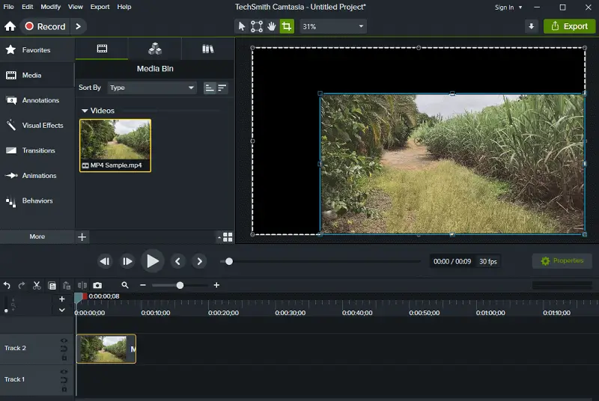Screen dimensions: 599x401
Task: Toggle Track 1 visibility eye
Action: click(64, 372)
